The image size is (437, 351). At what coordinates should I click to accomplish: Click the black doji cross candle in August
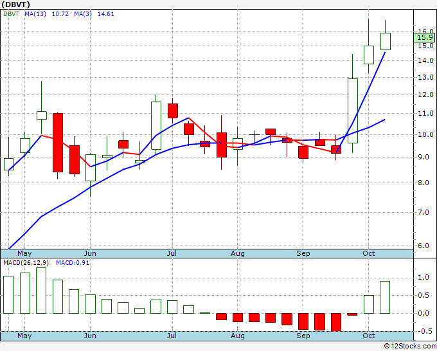click(x=254, y=135)
